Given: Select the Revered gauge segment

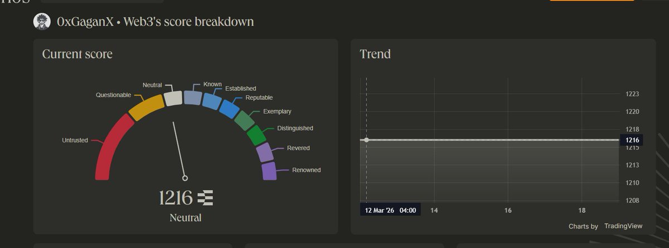Looking at the screenshot, I should pyautogui.click(x=264, y=152).
